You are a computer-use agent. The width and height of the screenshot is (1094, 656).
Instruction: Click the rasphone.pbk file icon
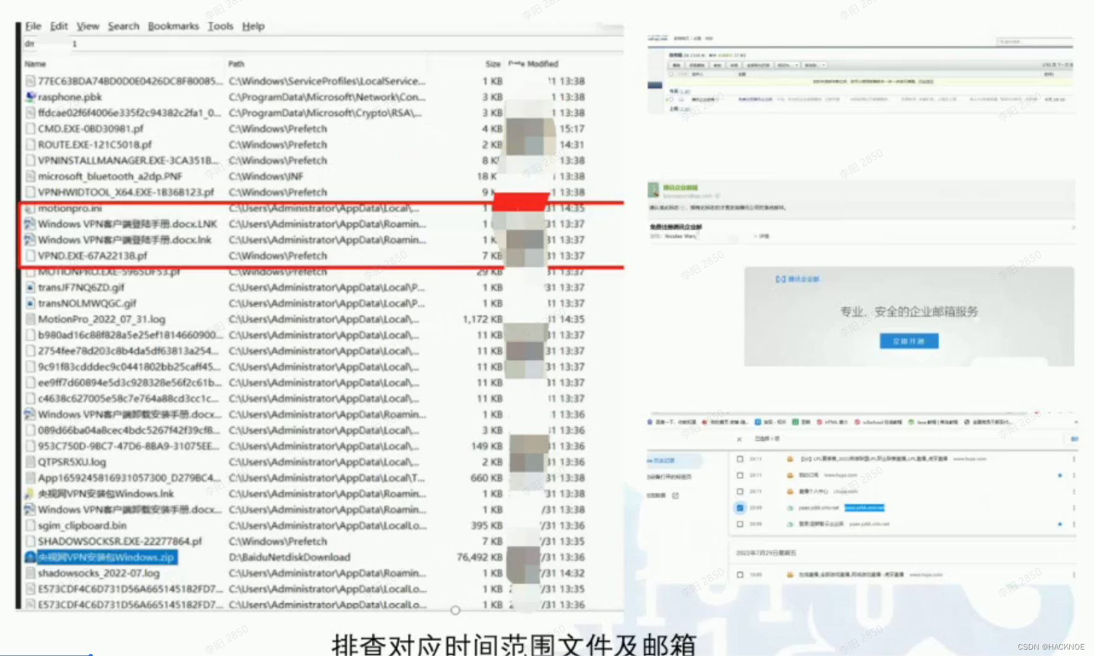pyautogui.click(x=30, y=97)
